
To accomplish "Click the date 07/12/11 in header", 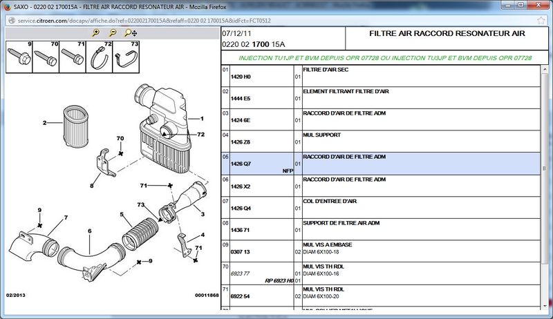I will pos(236,34).
